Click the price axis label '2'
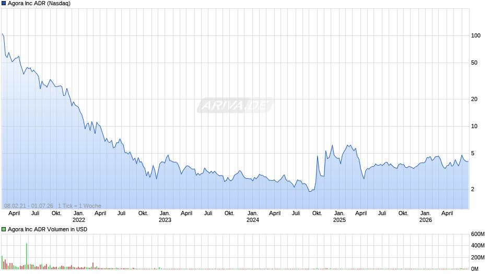Viewport: 491px width, 274px height. [473, 189]
